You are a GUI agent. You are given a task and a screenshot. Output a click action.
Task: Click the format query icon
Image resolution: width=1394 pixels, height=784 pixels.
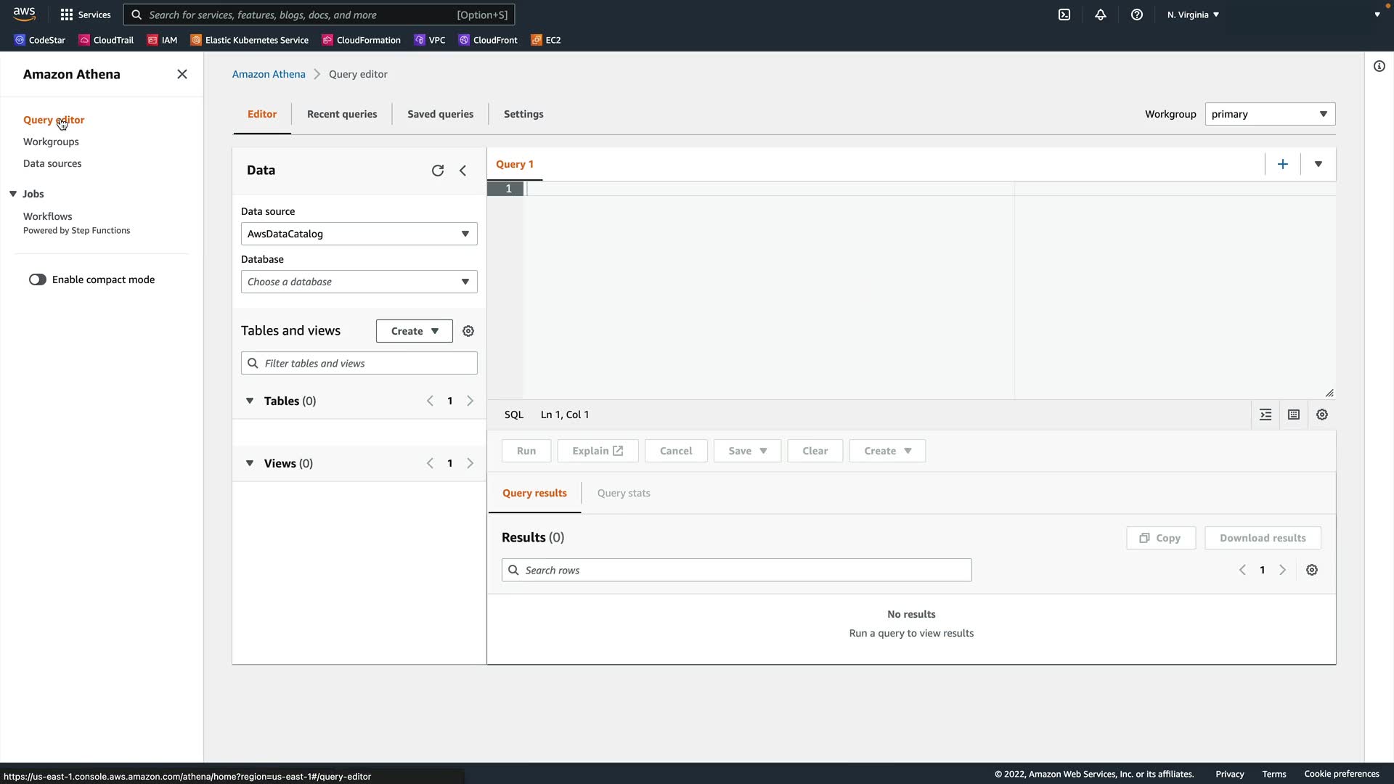pyautogui.click(x=1265, y=415)
